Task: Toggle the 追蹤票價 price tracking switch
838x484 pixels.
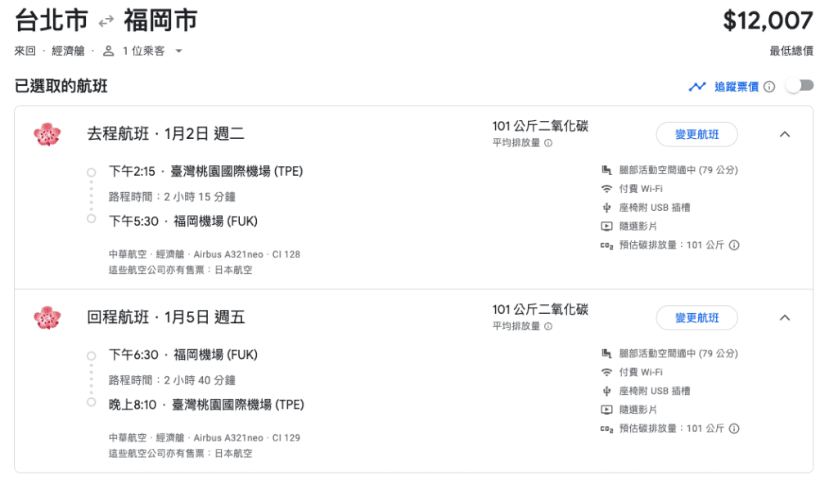Action: (800, 86)
